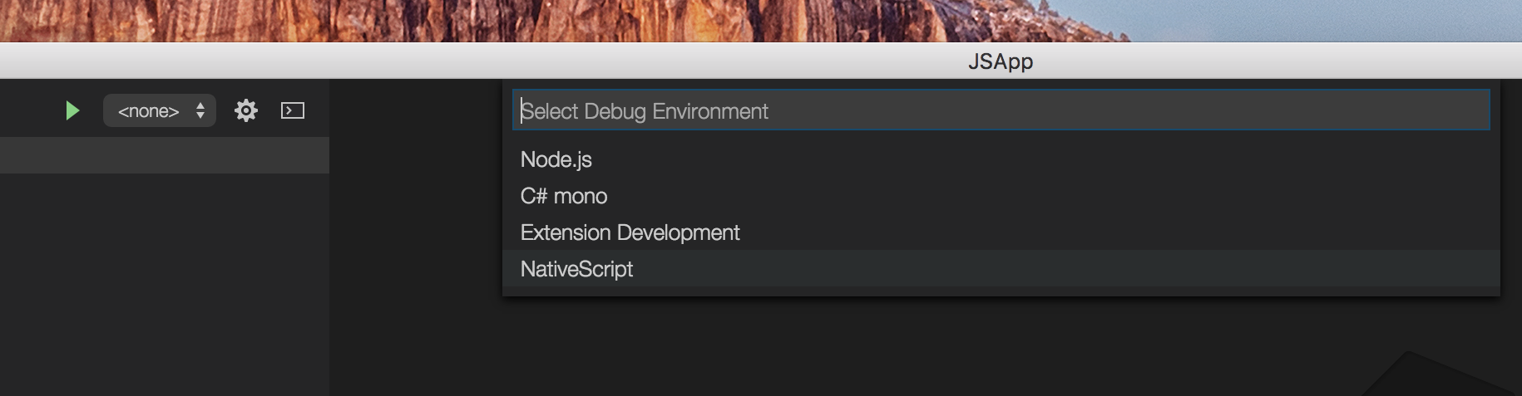
Task: Open launch.json with the gear icon
Action: pyautogui.click(x=246, y=110)
